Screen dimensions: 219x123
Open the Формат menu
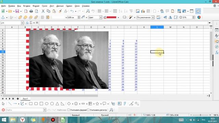(36, 6)
